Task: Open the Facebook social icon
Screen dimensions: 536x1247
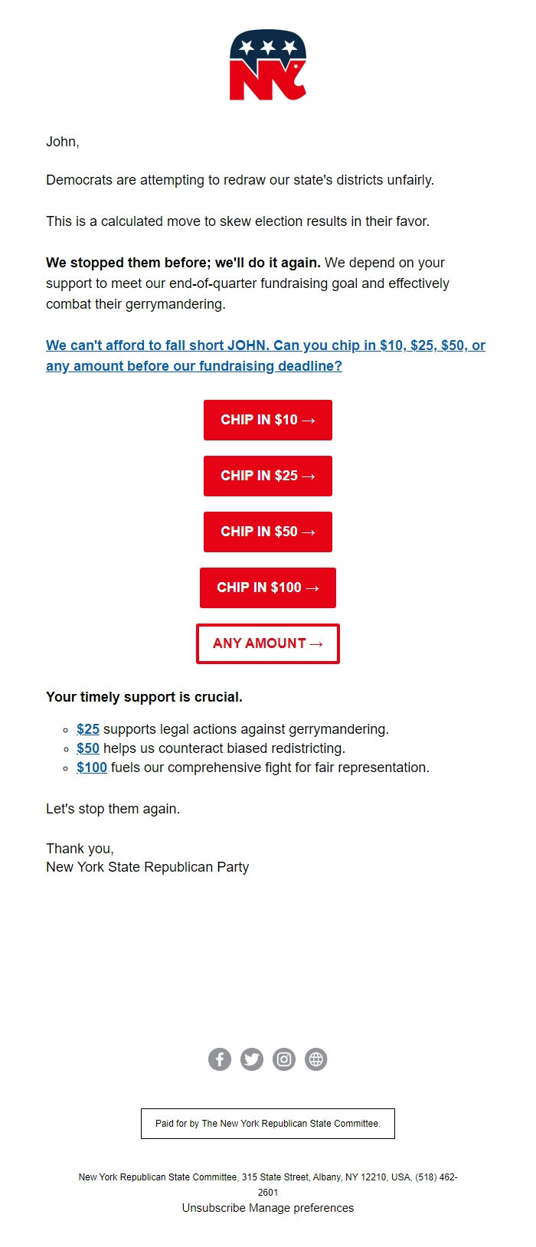Action: click(220, 1059)
